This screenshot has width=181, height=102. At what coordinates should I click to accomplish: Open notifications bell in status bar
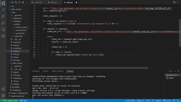click(178, 101)
